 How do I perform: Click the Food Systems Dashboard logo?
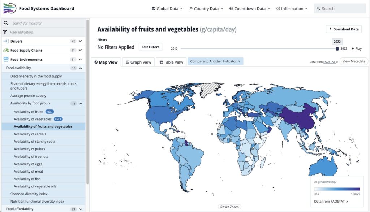coord(10,8)
